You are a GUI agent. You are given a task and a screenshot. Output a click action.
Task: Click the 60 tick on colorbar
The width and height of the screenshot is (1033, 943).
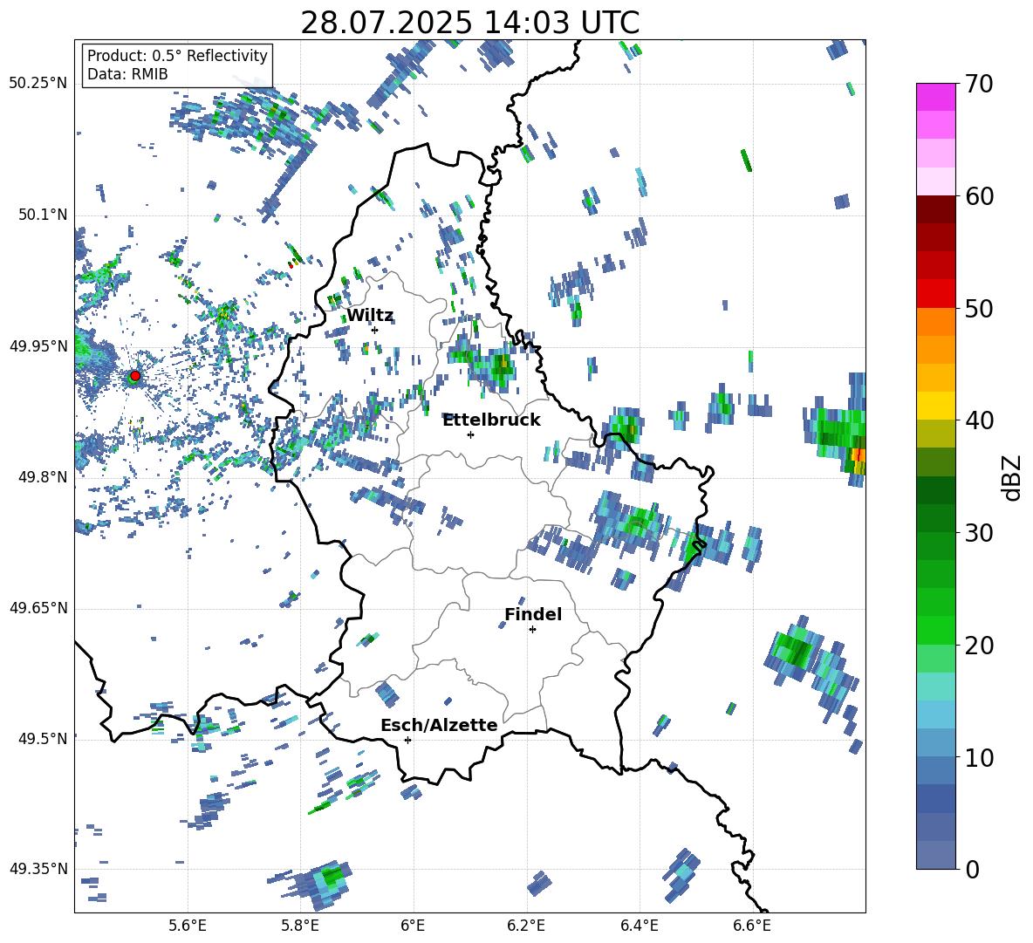[x=978, y=196]
